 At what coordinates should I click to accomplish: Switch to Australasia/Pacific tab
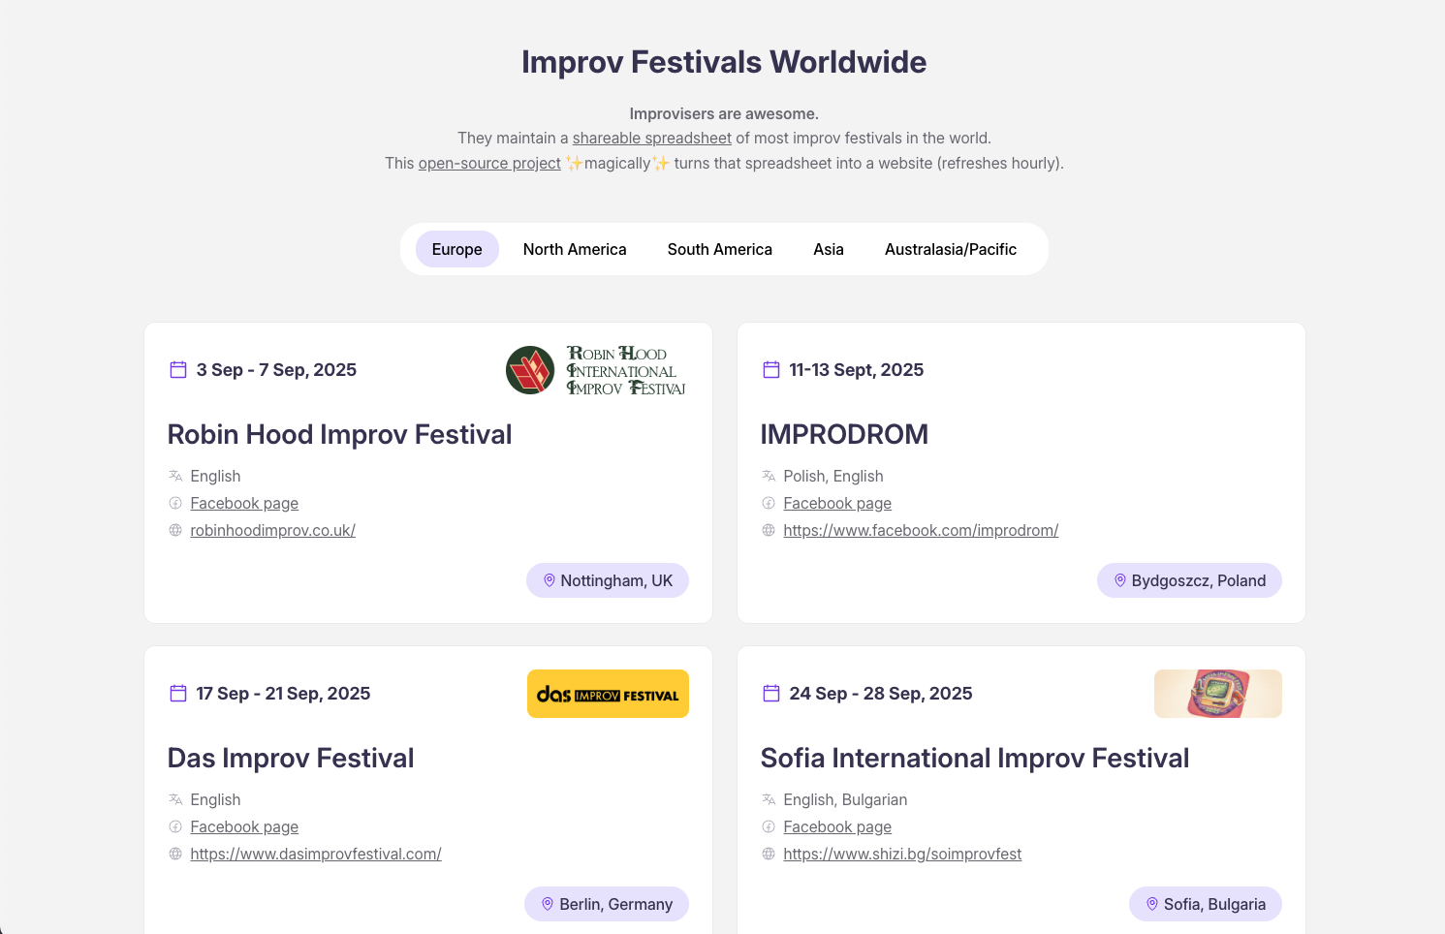click(x=950, y=249)
